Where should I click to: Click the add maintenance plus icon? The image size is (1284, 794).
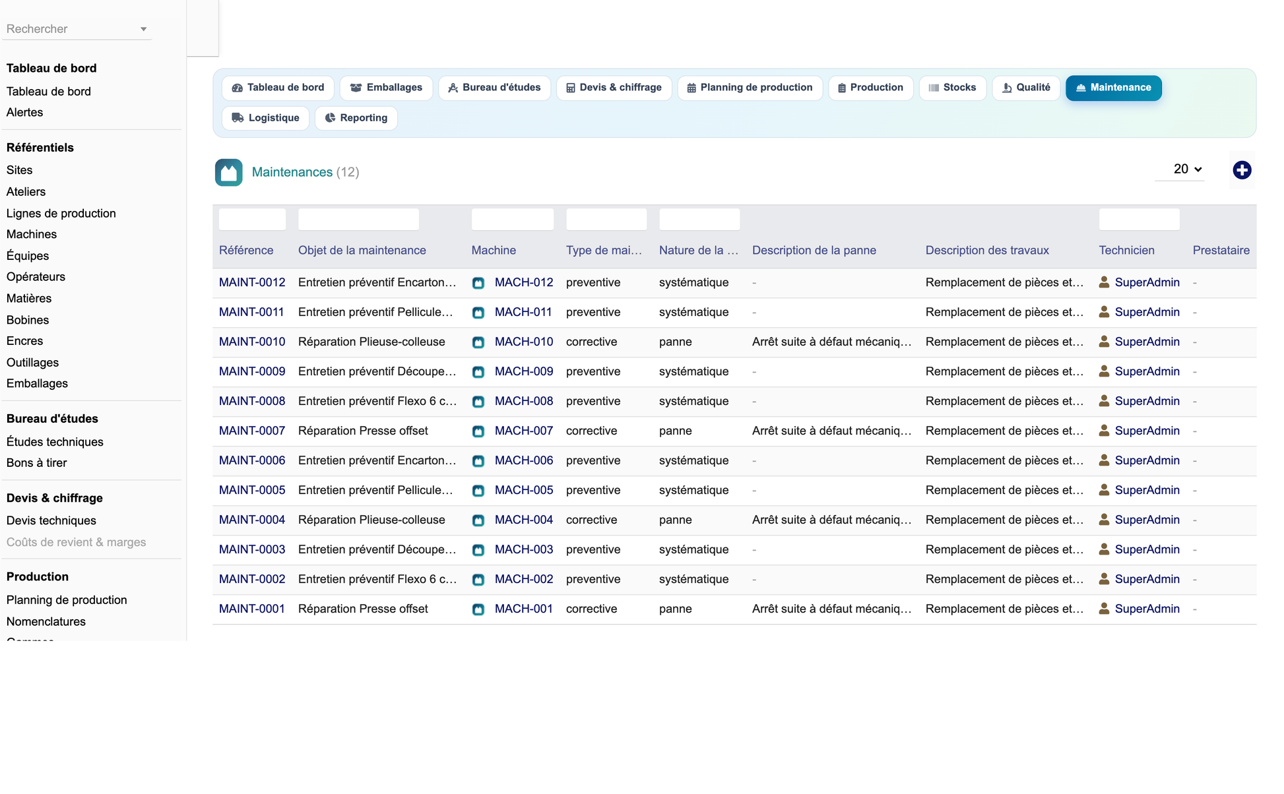[1242, 170]
